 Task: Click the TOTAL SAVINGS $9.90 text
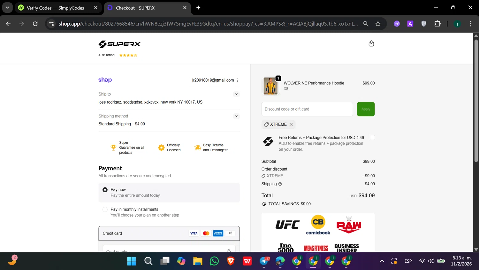tap(290, 204)
